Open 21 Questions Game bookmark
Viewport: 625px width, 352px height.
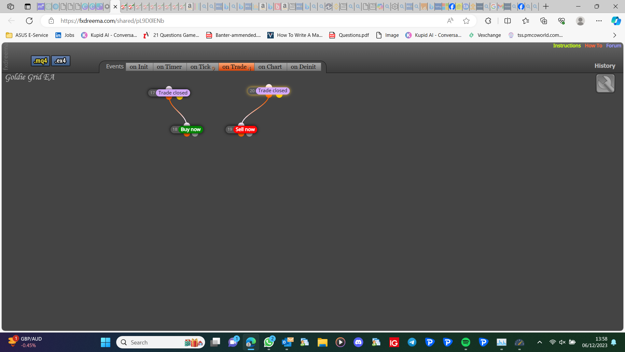[171, 35]
